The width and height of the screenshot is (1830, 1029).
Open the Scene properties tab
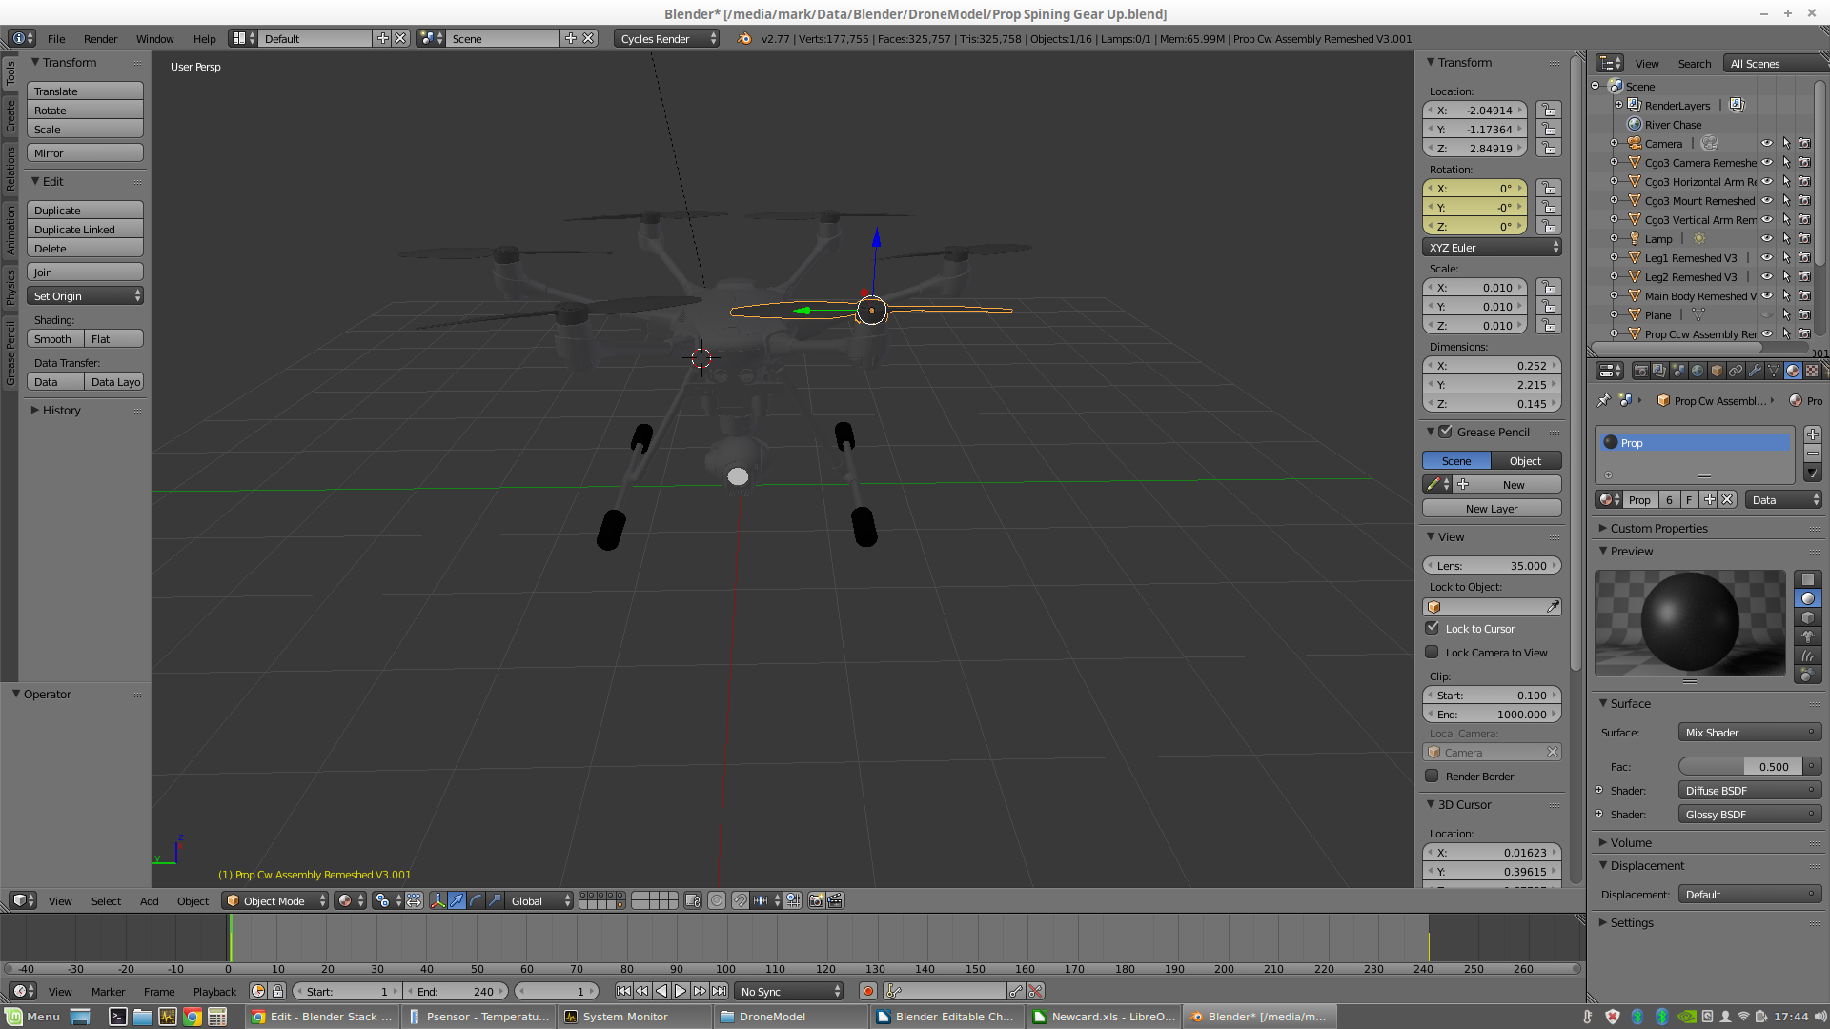coord(1678,371)
